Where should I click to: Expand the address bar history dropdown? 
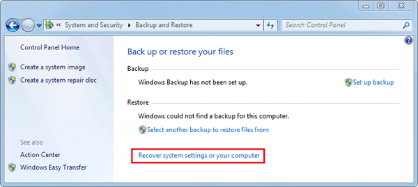coord(258,25)
